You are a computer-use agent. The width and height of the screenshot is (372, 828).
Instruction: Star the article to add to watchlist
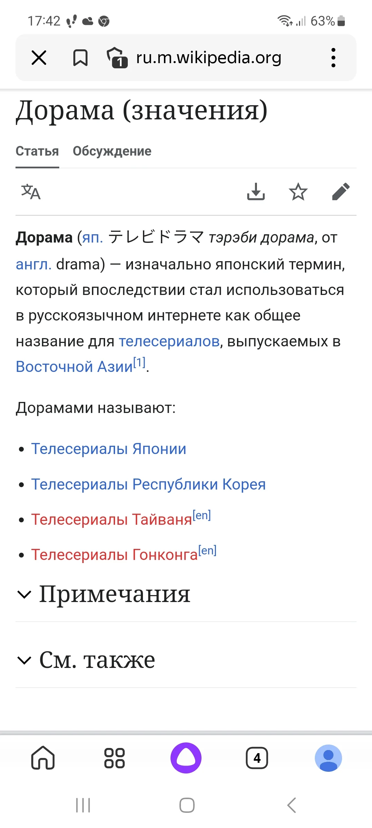click(x=298, y=193)
